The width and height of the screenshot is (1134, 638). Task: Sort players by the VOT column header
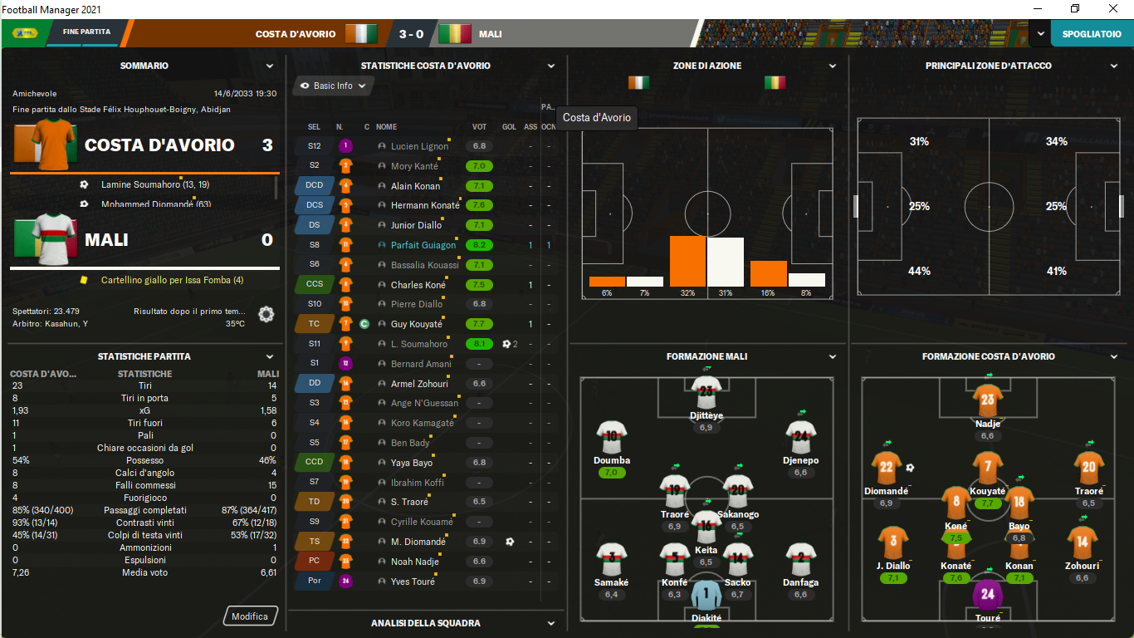479,127
